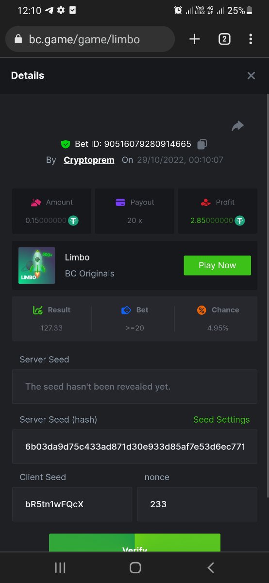Viewport: 269px width, 583px height.
Task: Click the Play Now button
Action: pyautogui.click(x=217, y=265)
